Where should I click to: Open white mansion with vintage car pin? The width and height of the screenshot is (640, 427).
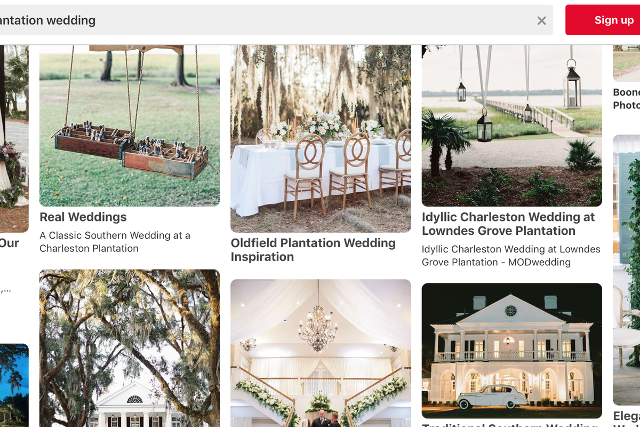pyautogui.click(x=512, y=351)
